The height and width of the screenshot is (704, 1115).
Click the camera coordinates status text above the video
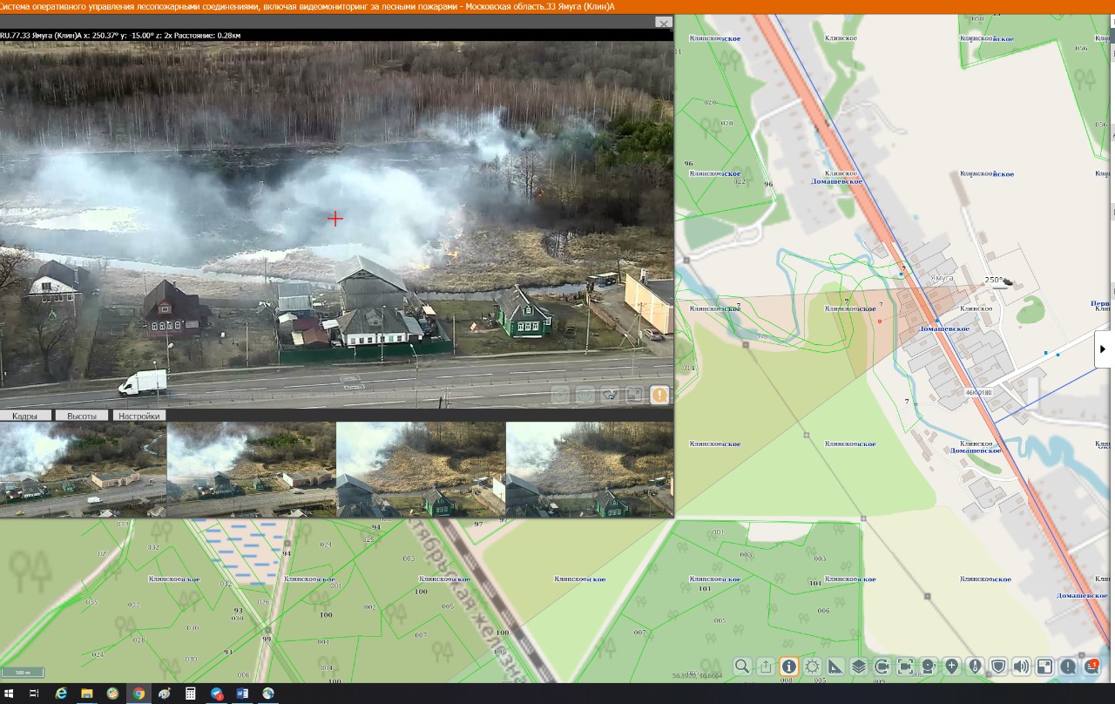120,36
